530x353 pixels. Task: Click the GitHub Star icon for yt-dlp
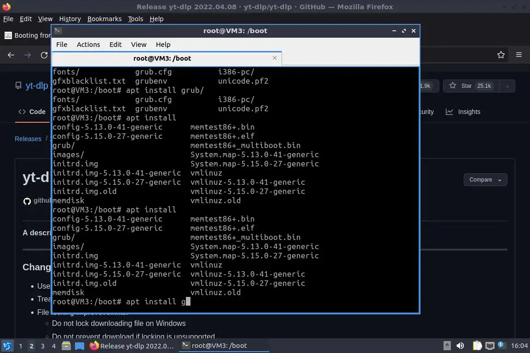(x=453, y=85)
